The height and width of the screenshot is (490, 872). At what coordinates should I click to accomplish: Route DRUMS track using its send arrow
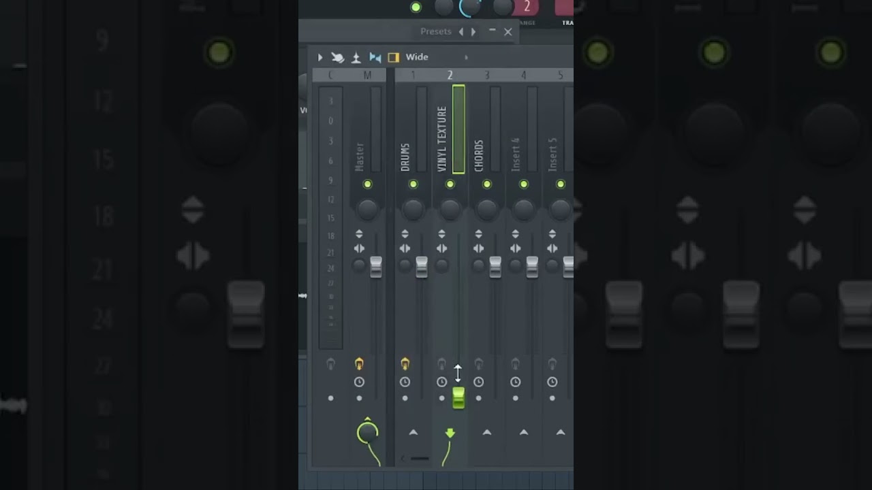tap(413, 432)
